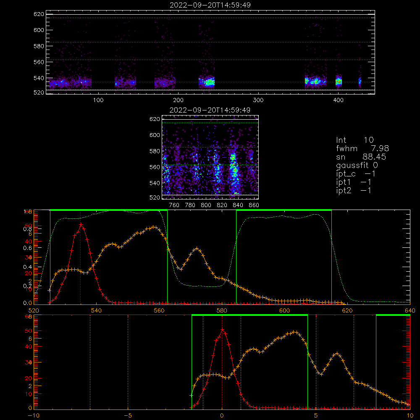The width and height of the screenshot is (420, 420).
Task: Click the timestamp title above the top spectrogram
Action: [x=210, y=5]
